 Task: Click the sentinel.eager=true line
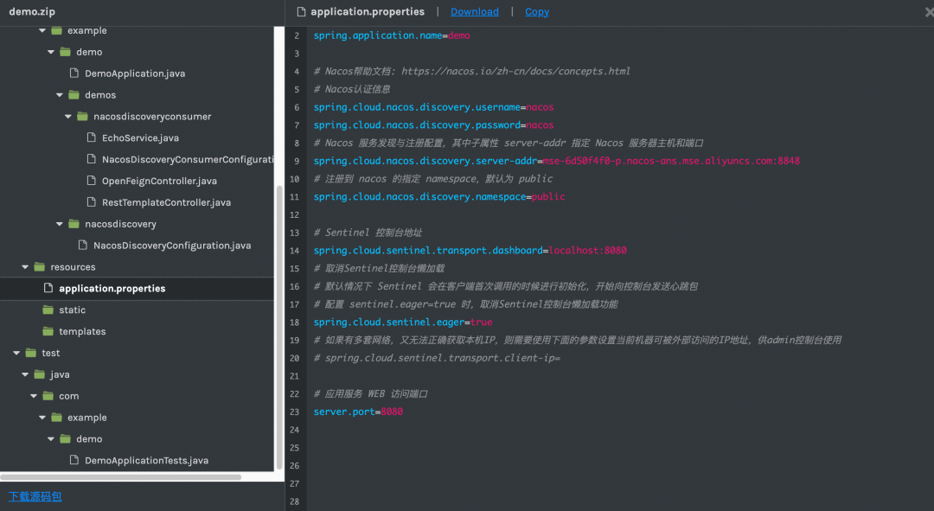(x=403, y=323)
